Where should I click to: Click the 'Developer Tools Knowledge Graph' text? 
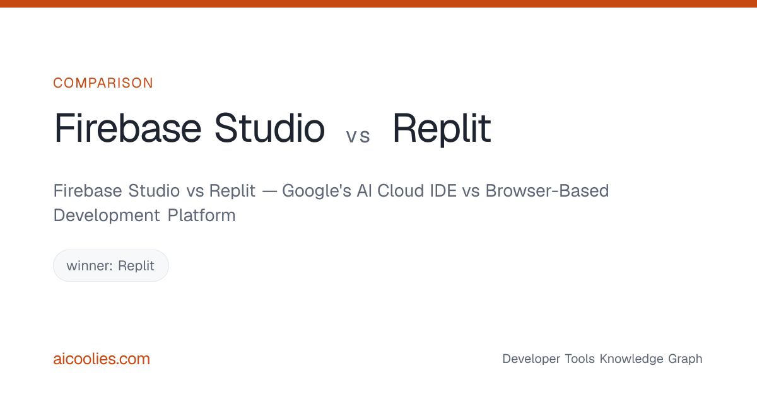pos(602,359)
